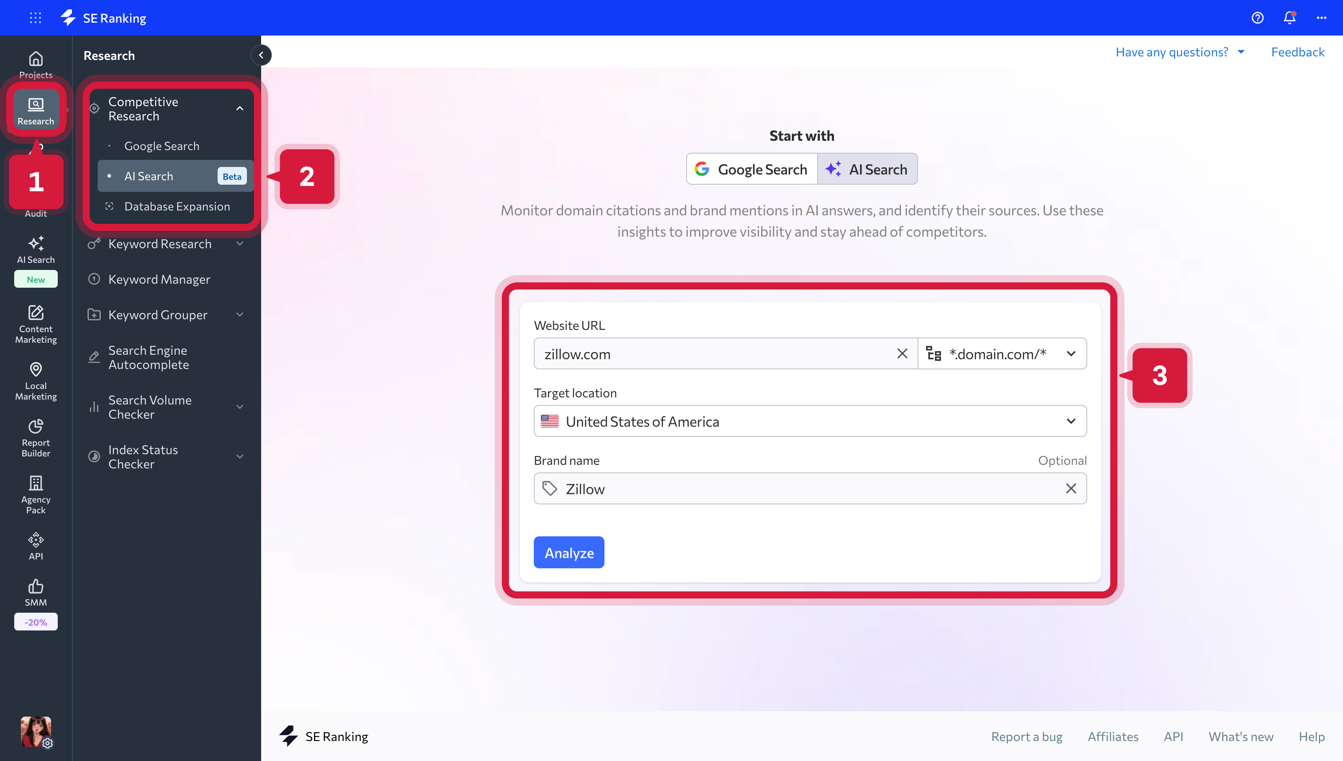Viewport: 1343px width, 761px height.
Task: Open Report Builder section
Action: (36, 438)
